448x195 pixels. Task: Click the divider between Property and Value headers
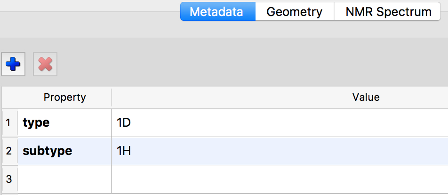(112, 97)
